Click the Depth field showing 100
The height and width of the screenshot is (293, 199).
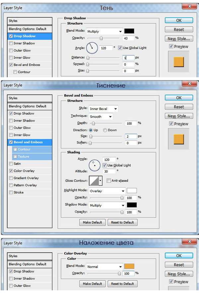point(131,124)
